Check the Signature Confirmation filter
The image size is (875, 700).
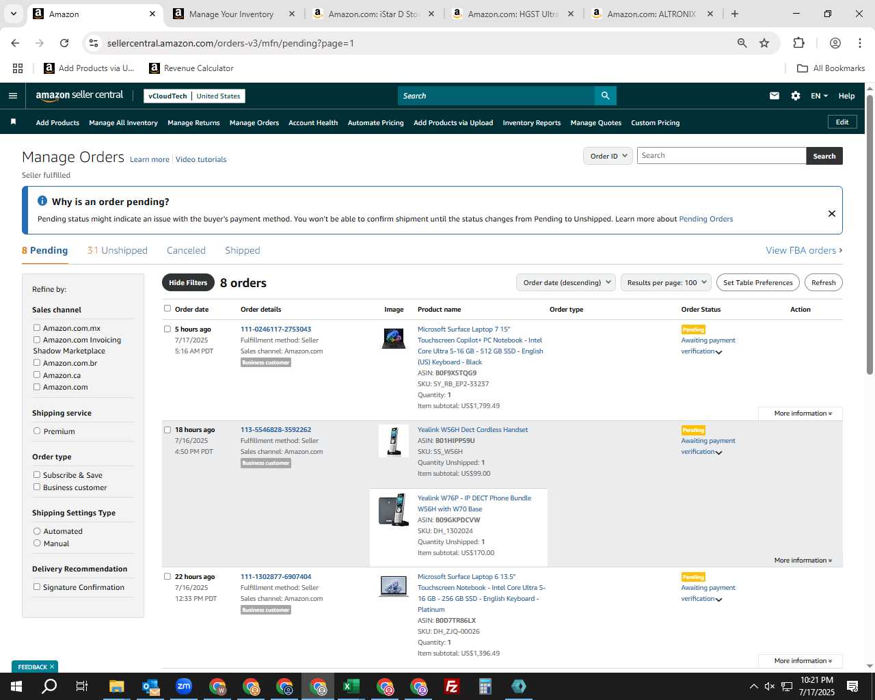pos(37,587)
